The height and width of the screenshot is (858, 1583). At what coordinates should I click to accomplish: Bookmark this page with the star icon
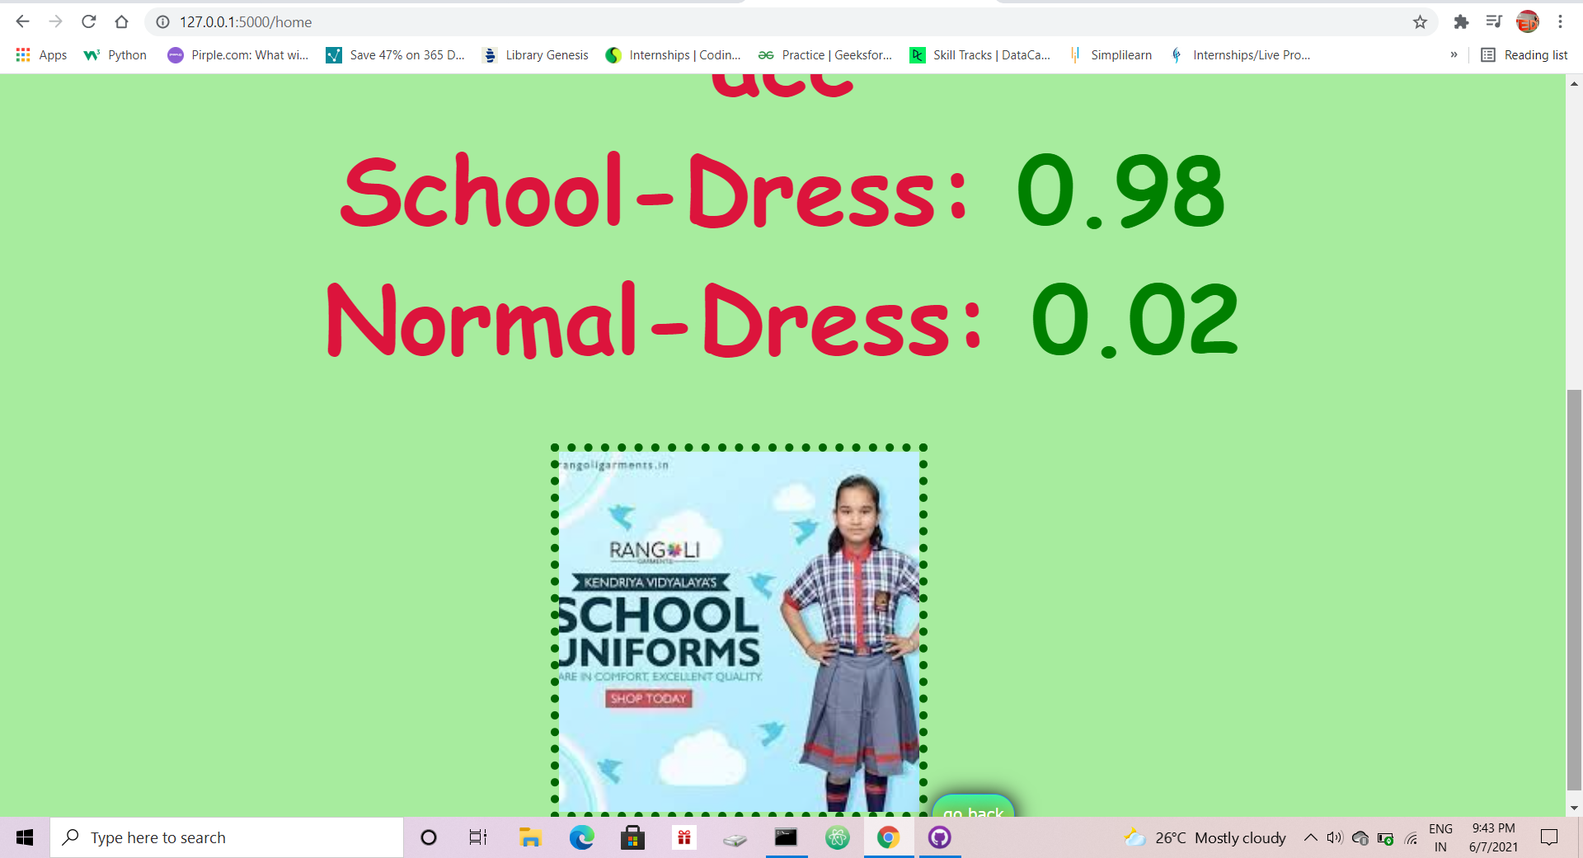[1420, 21]
